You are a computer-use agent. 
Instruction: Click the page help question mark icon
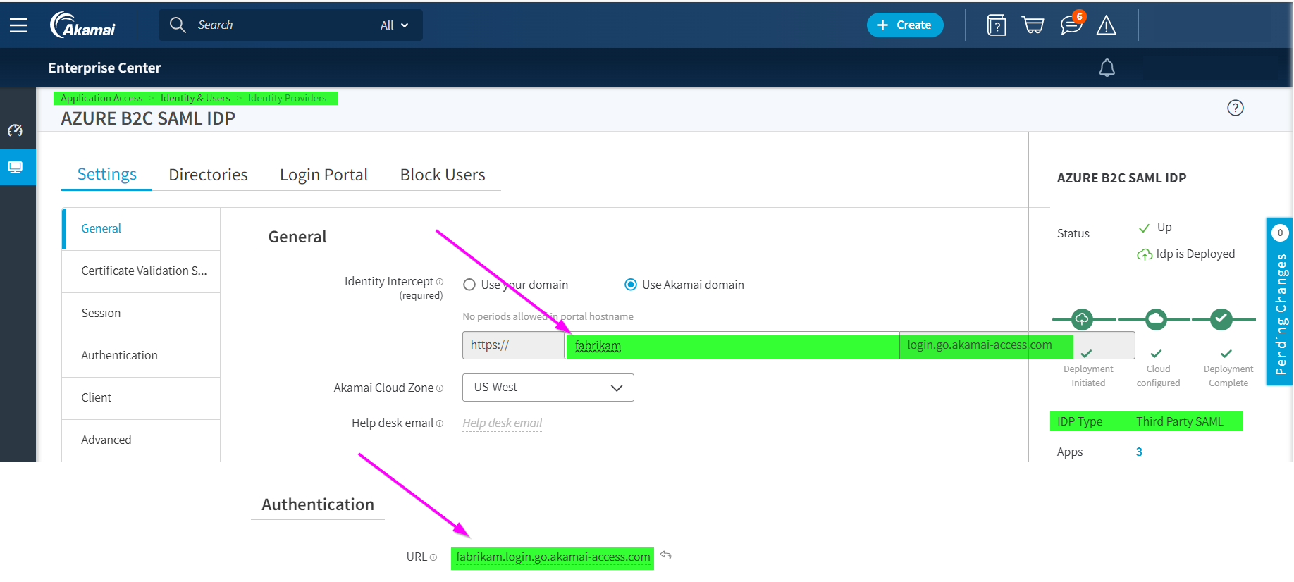pyautogui.click(x=1236, y=108)
